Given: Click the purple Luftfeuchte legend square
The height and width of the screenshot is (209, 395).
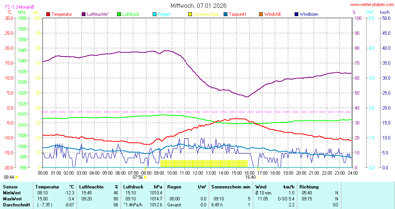Looking at the screenshot, I should [84, 14].
